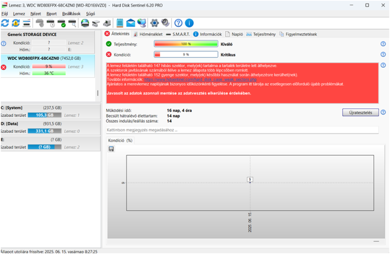Click the disk with green checkmark icon
Screen dimensions: 390x254
click(61, 23)
